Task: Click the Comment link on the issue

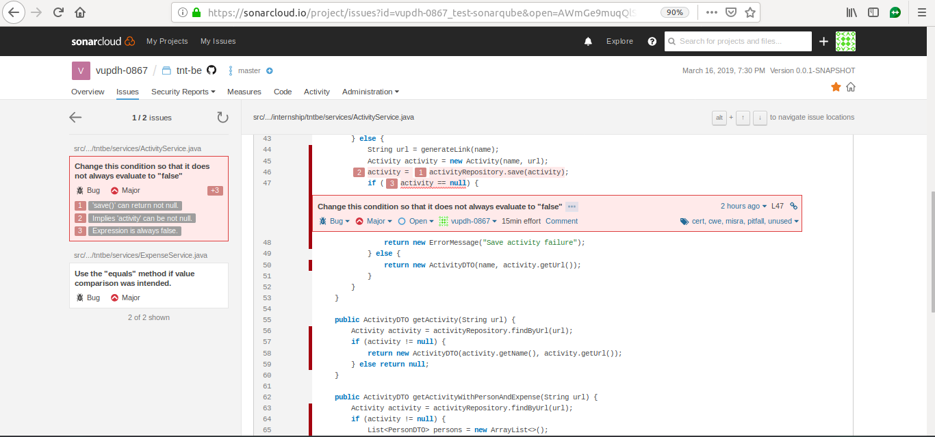Action: coord(561,221)
